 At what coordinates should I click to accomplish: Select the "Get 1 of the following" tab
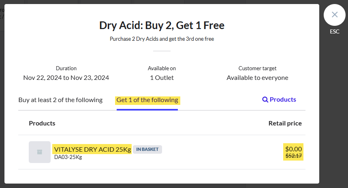(x=147, y=100)
